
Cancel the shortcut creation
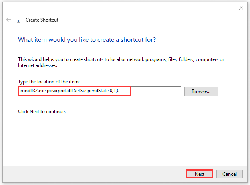coord(229,174)
